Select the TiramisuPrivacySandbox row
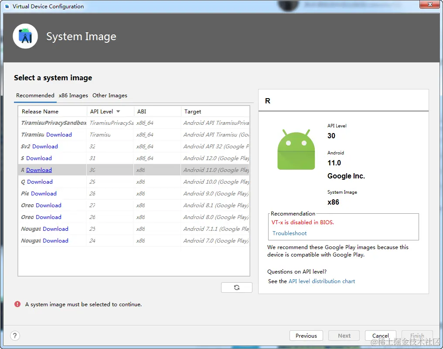443x349 pixels. [134, 123]
